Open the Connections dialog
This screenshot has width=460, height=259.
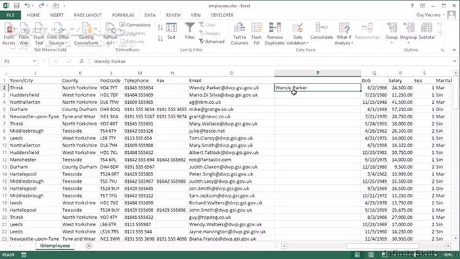pos(135,25)
